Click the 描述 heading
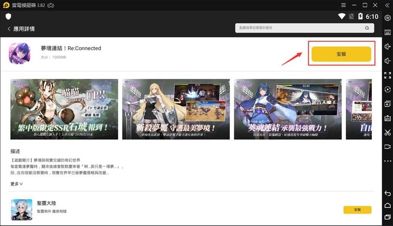This screenshot has width=393, height=226. [x=15, y=151]
